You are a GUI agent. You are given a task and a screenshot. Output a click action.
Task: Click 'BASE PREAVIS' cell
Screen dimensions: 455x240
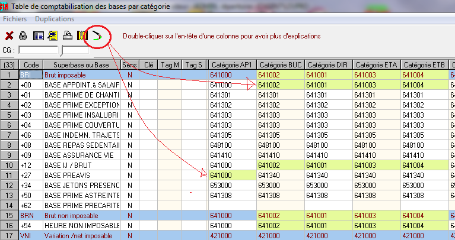click(81, 175)
